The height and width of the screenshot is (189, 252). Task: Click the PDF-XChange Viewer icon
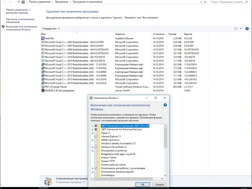[43, 87]
